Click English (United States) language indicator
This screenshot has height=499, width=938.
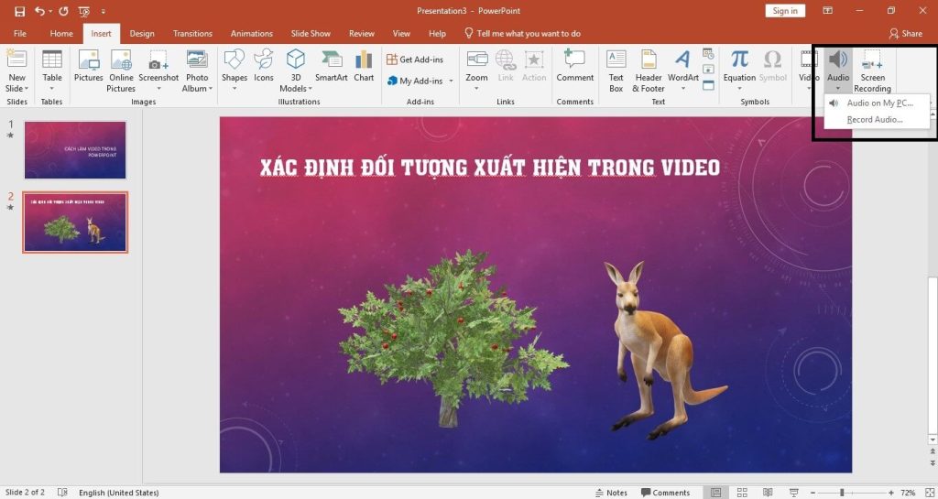tap(119, 493)
